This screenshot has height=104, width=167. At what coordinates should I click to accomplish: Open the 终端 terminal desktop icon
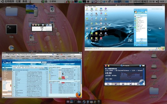pyautogui.click(x=11, y=29)
